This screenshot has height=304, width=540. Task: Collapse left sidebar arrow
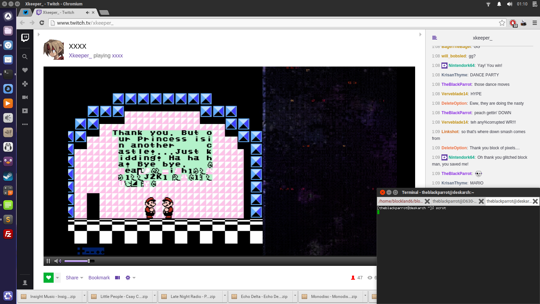[39, 34]
